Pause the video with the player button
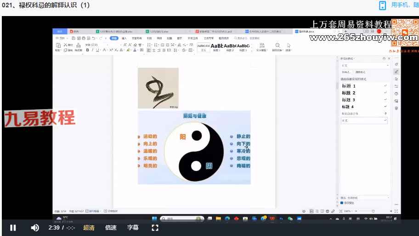This screenshot has height=236, width=419. pos(13,228)
